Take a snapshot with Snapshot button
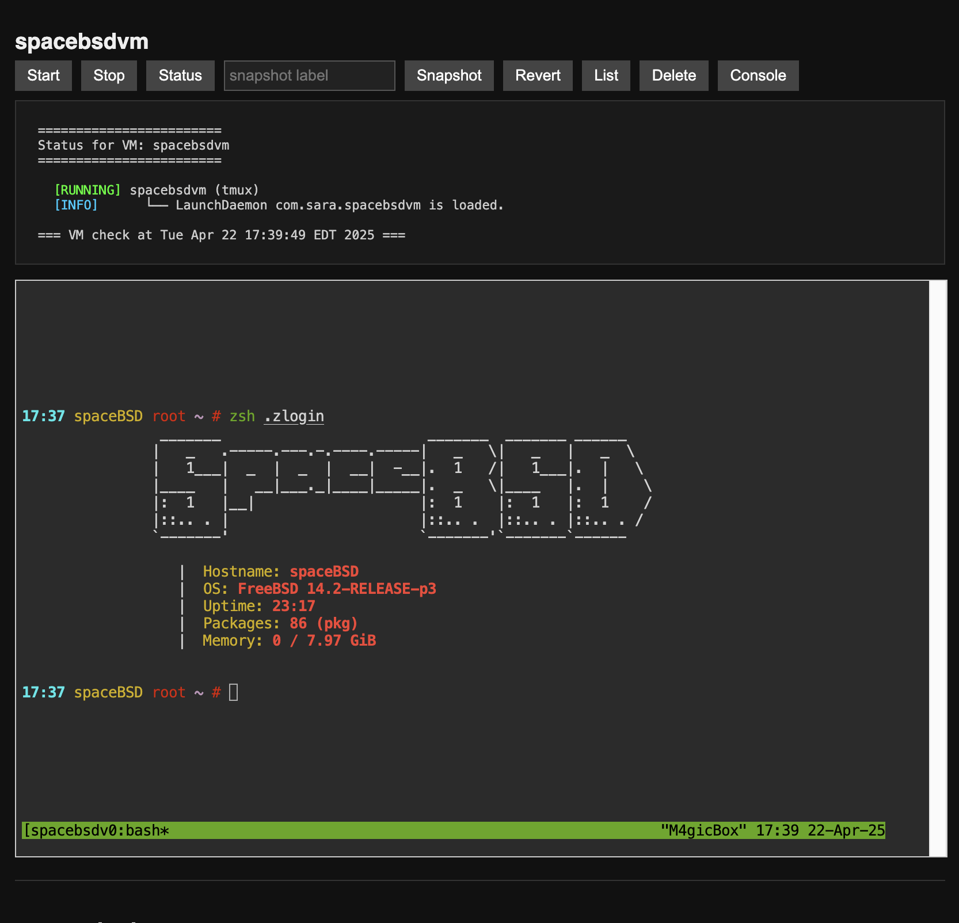Image resolution: width=959 pixels, height=923 pixels. [x=449, y=75]
